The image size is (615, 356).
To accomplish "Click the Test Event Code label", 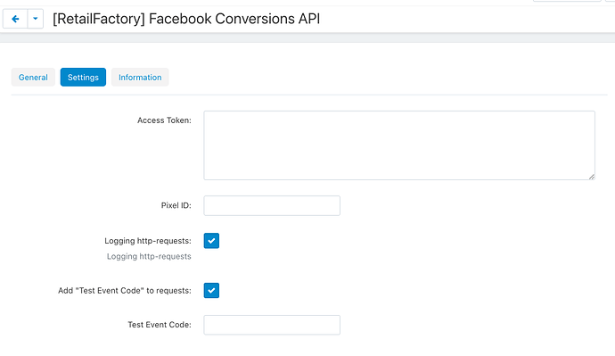I will (160, 325).
